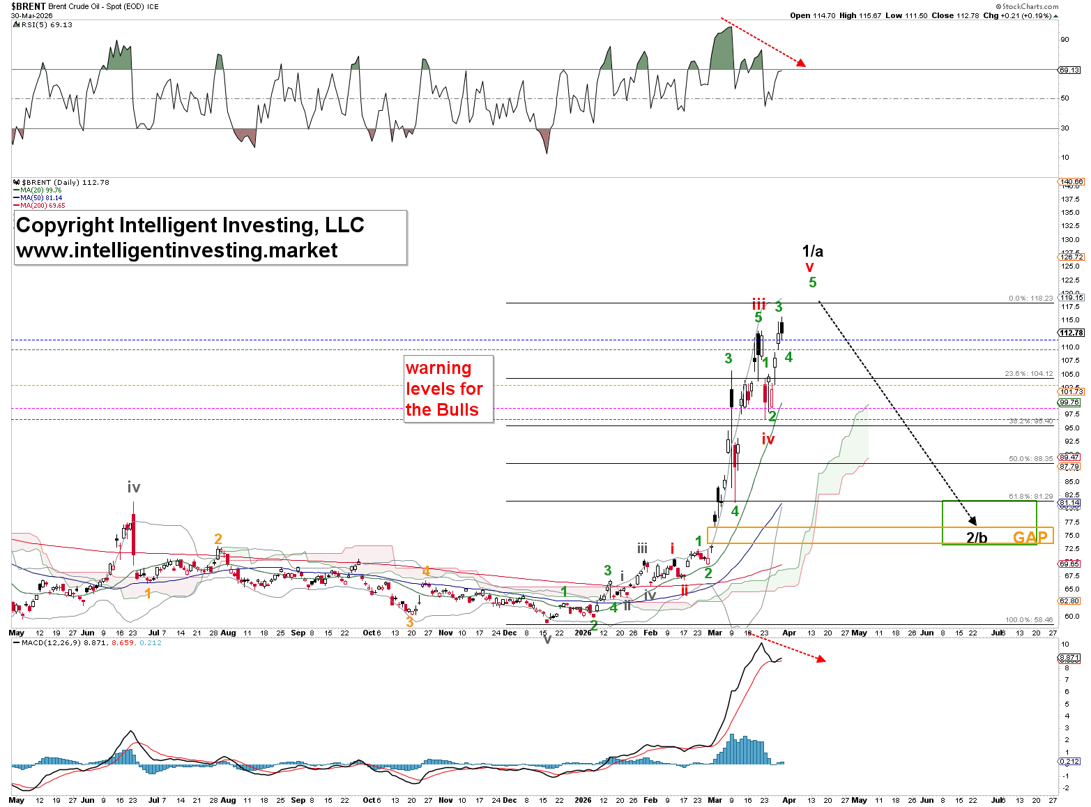The width and height of the screenshot is (1091, 807).
Task: Click the RSI(5) 69.13 indicator label
Action: (43, 24)
